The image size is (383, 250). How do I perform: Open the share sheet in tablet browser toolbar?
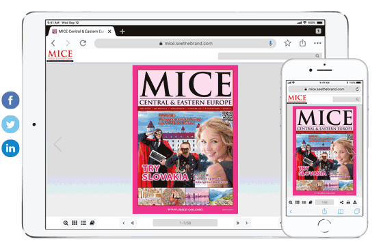coord(302,43)
